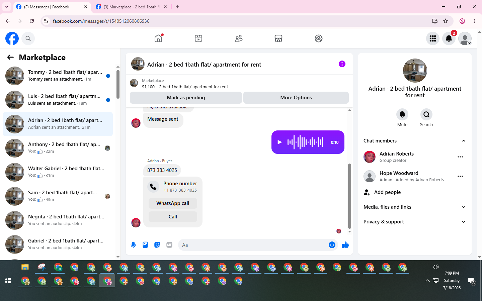The image size is (482, 301).
Task: Open Chrome profile icon
Action: [462, 21]
